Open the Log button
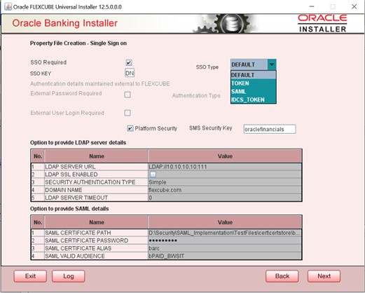Image resolution: width=365 pixels, height=293 pixels. pos(69,276)
